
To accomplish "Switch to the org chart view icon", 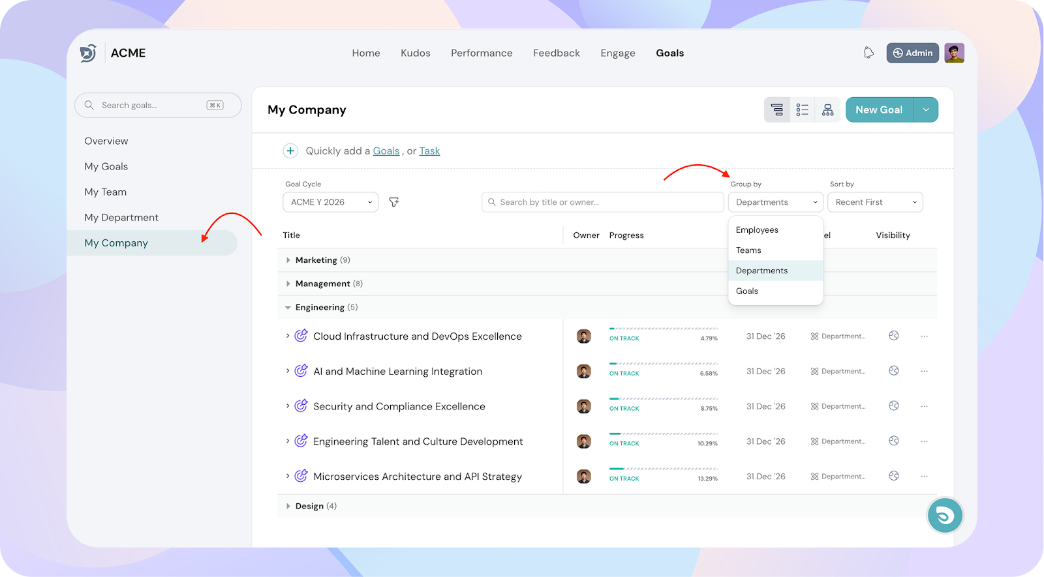I will 827,110.
